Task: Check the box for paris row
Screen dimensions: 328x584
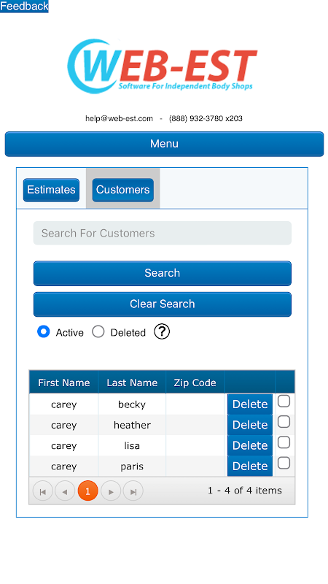Action: tap(284, 463)
